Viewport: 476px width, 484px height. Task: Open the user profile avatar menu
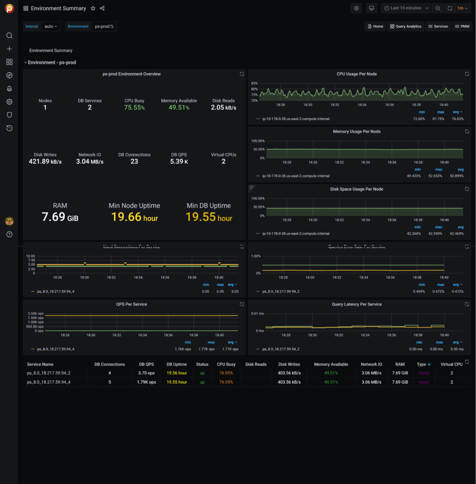[9, 221]
